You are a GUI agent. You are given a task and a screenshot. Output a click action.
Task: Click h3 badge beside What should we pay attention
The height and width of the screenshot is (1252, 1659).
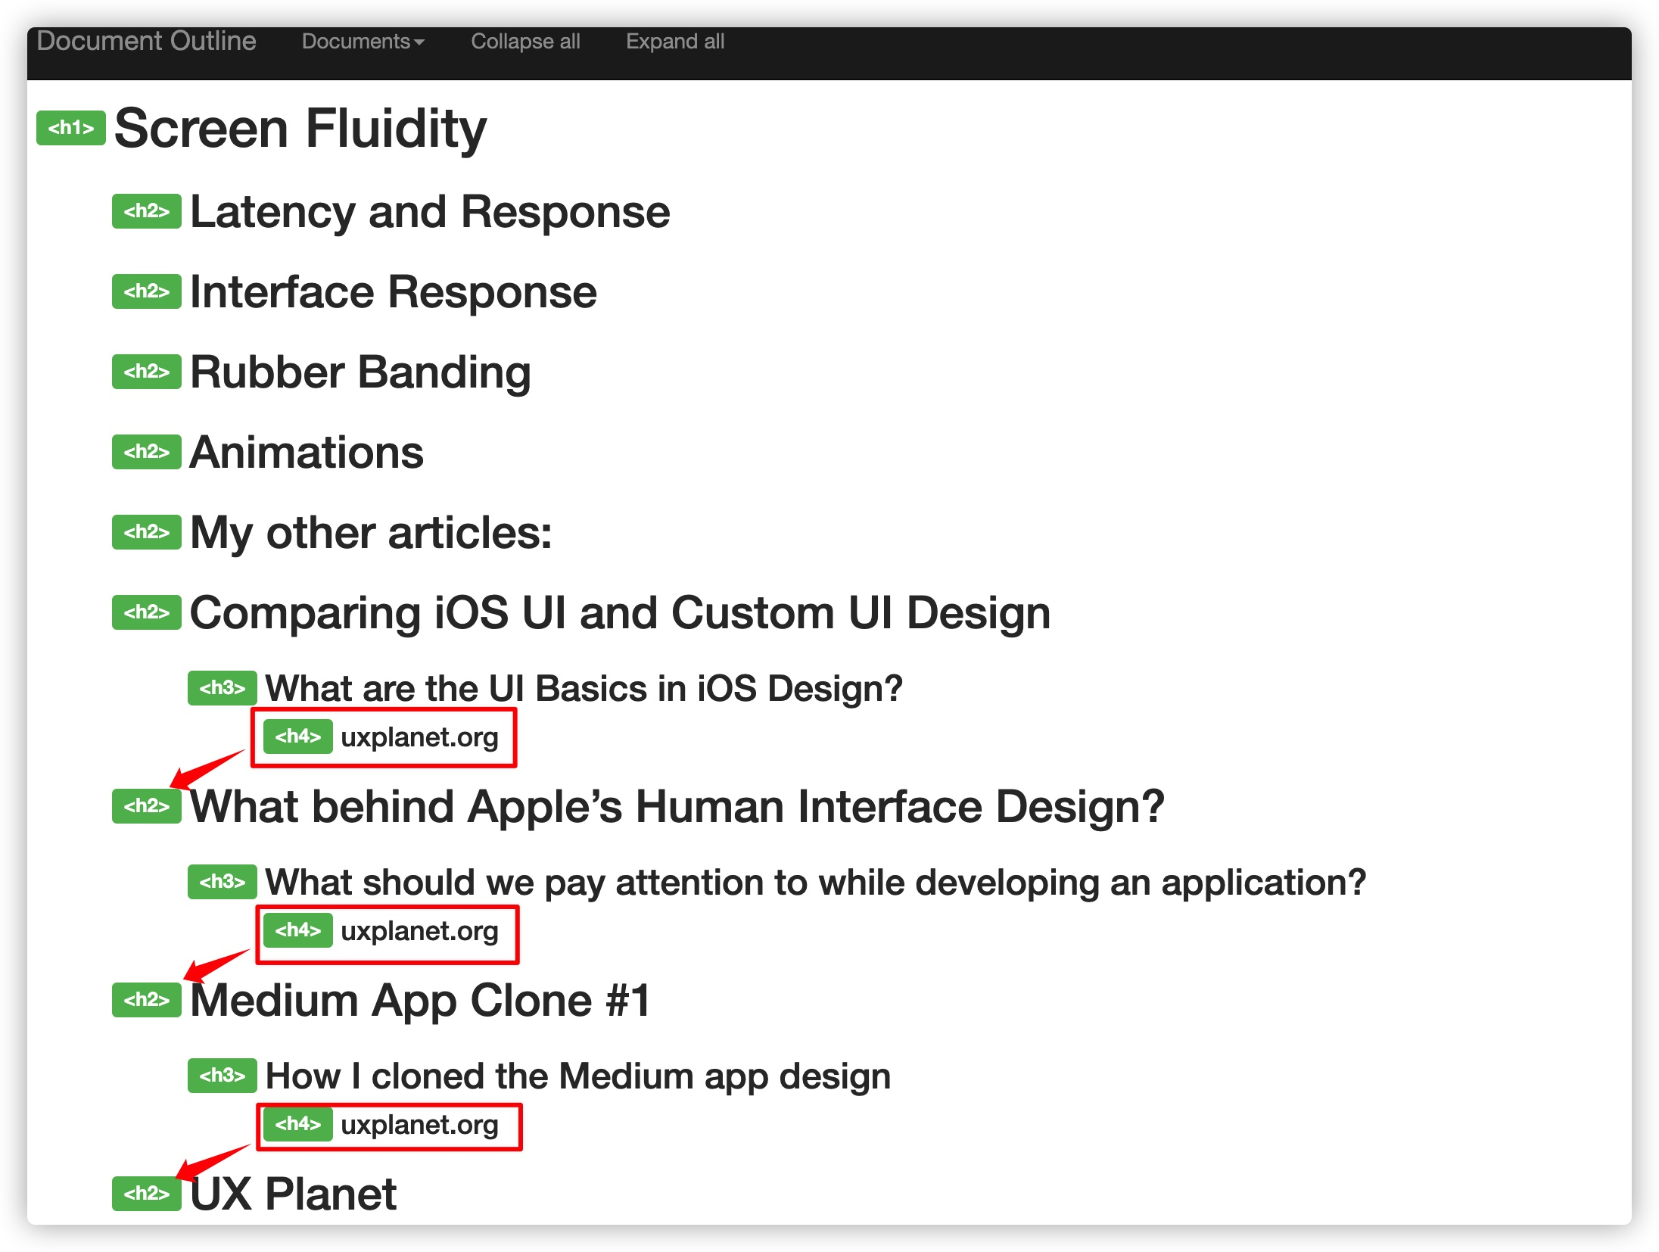(223, 882)
